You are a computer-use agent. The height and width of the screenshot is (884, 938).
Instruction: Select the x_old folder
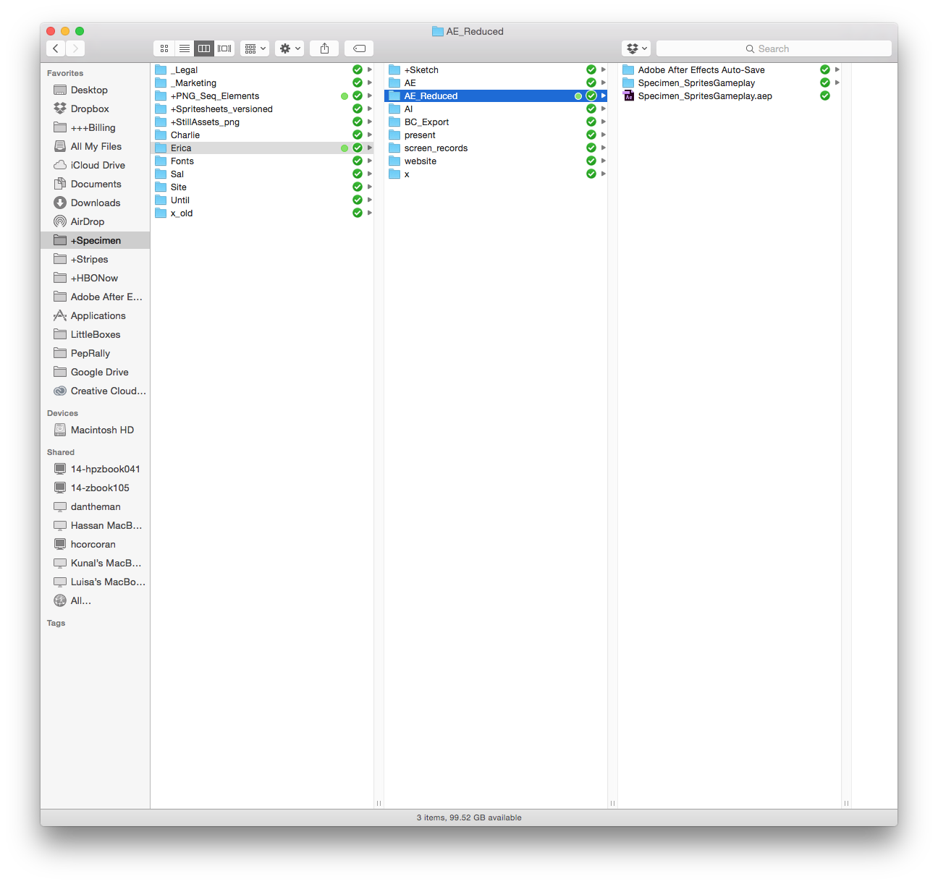click(x=262, y=213)
